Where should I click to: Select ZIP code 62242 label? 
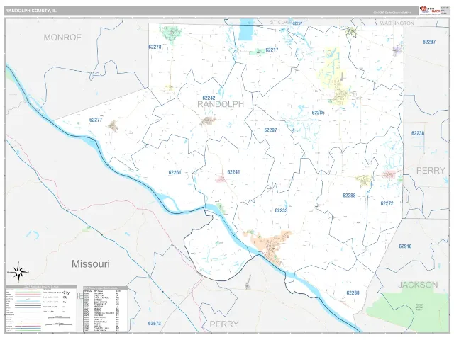tap(209, 98)
